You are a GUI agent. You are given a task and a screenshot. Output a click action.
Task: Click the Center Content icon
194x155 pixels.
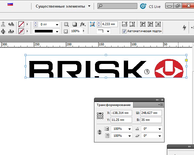coord(158,24)
